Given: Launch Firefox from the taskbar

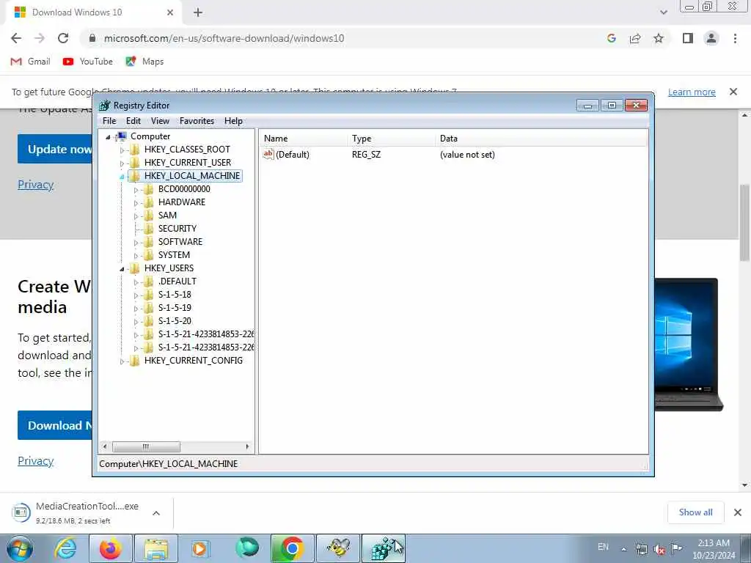Looking at the screenshot, I should 110,548.
